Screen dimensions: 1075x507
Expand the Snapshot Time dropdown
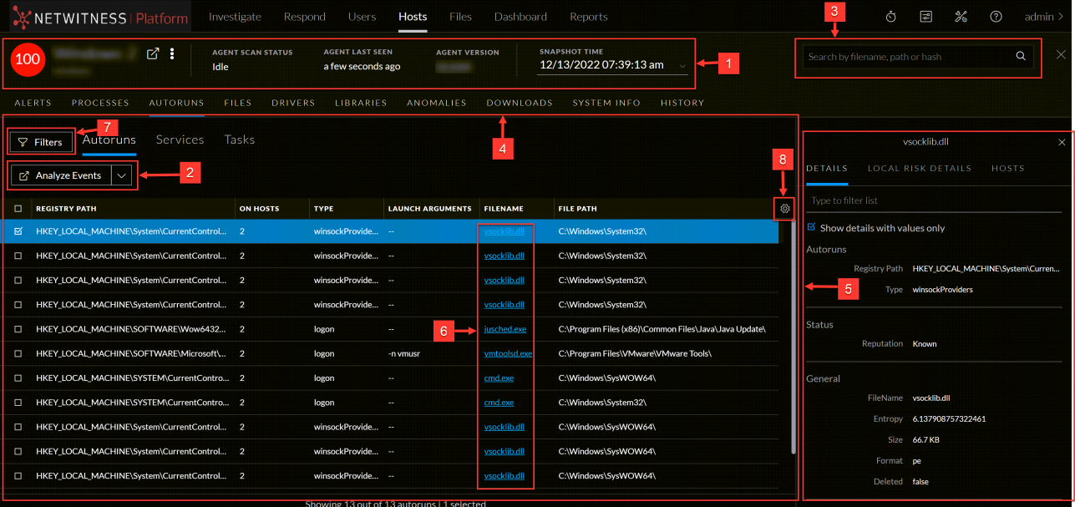point(682,67)
